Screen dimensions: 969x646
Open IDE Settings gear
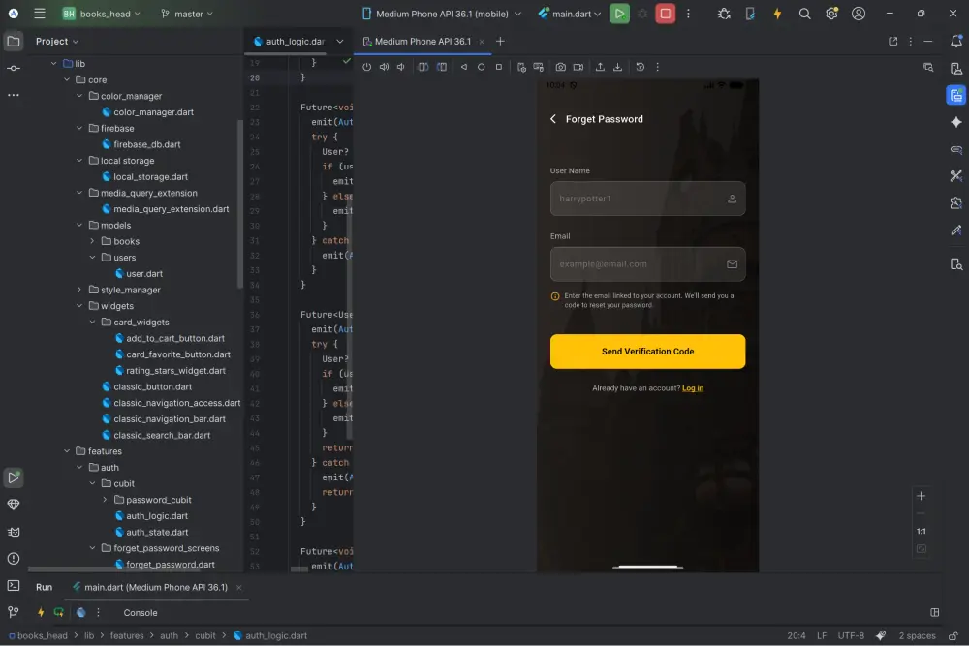click(x=831, y=14)
